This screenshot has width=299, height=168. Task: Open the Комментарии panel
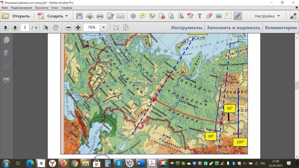(281, 28)
